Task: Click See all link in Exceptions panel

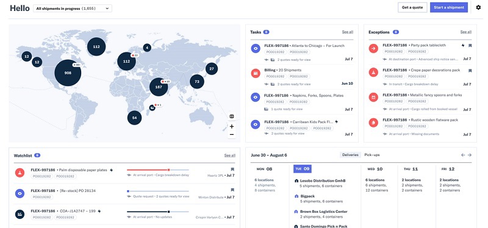Action: click(466, 32)
